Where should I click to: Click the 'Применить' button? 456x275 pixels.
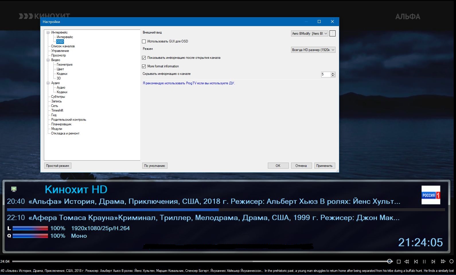click(324, 166)
